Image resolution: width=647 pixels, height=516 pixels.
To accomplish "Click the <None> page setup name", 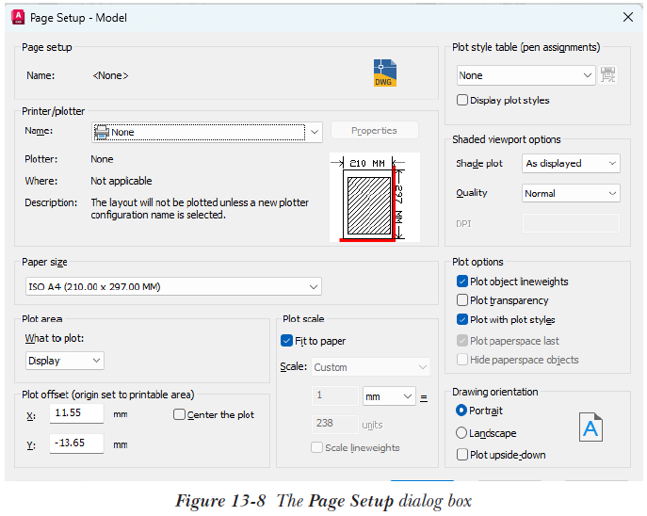I will pos(110,75).
